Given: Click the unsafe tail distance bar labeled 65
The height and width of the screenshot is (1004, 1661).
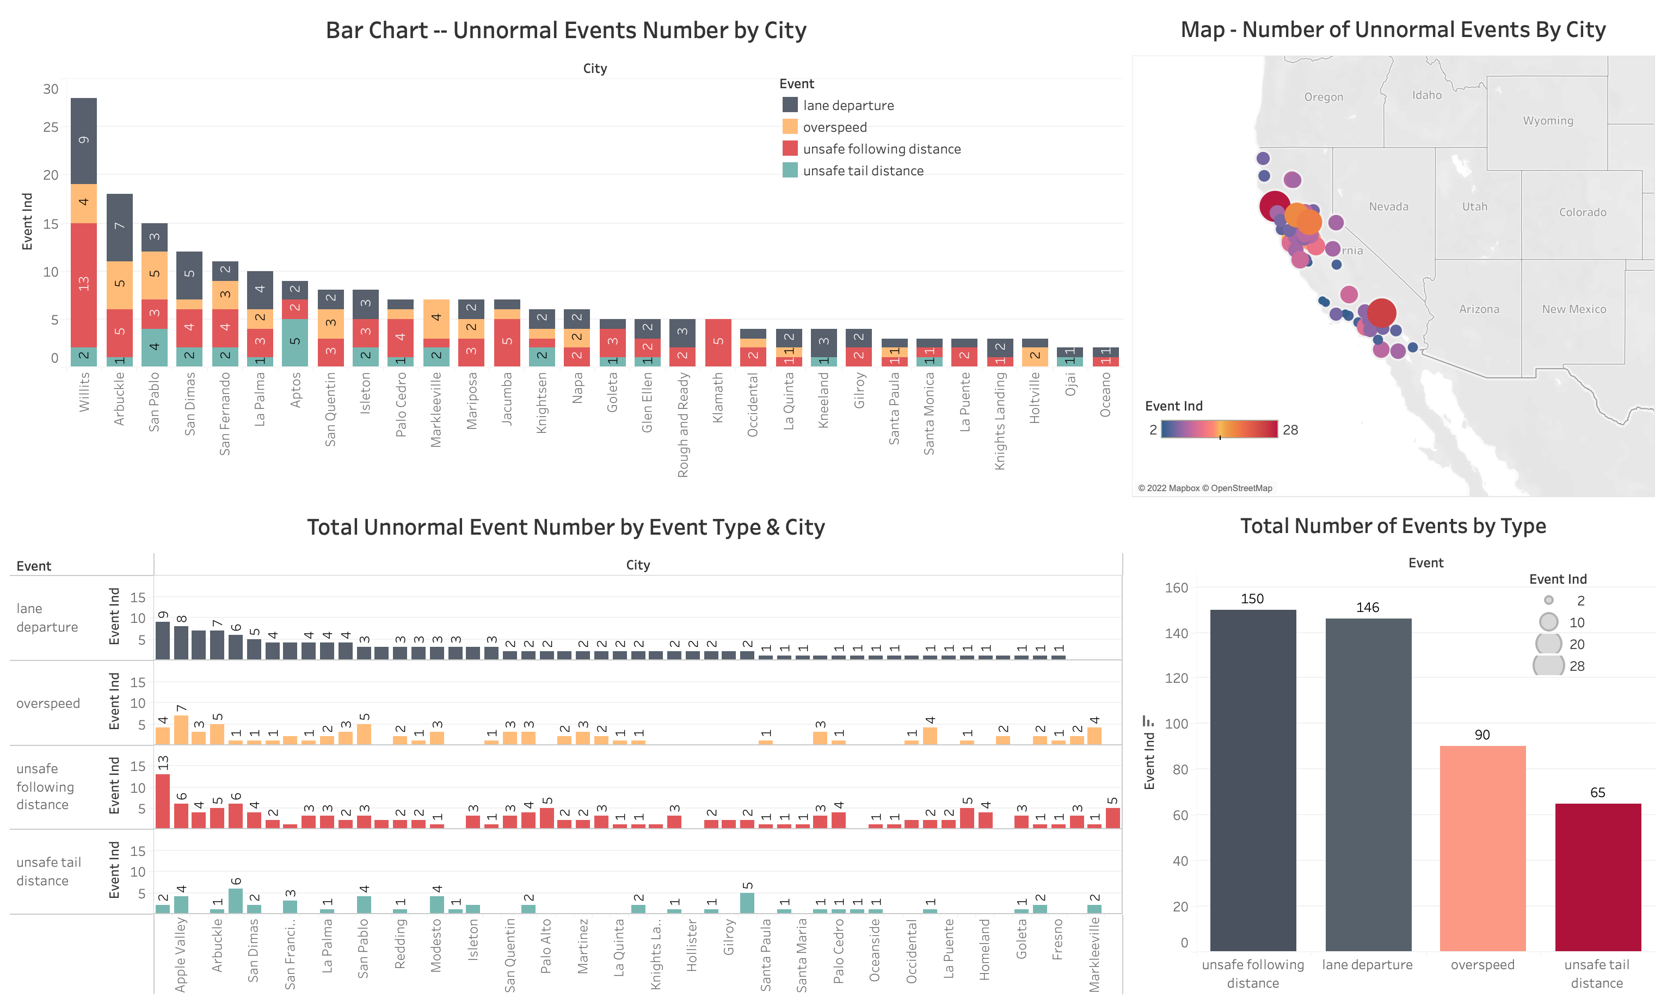Looking at the screenshot, I should 1598,876.
